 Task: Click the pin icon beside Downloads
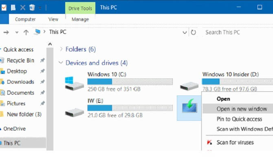click(x=42, y=82)
